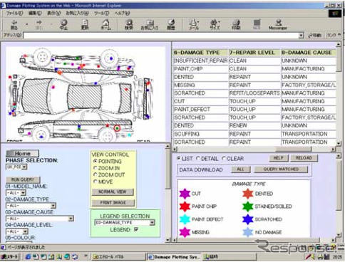Click the Messenger toolbar icon
Screen dimensions: 345x262
(x=278, y=24)
